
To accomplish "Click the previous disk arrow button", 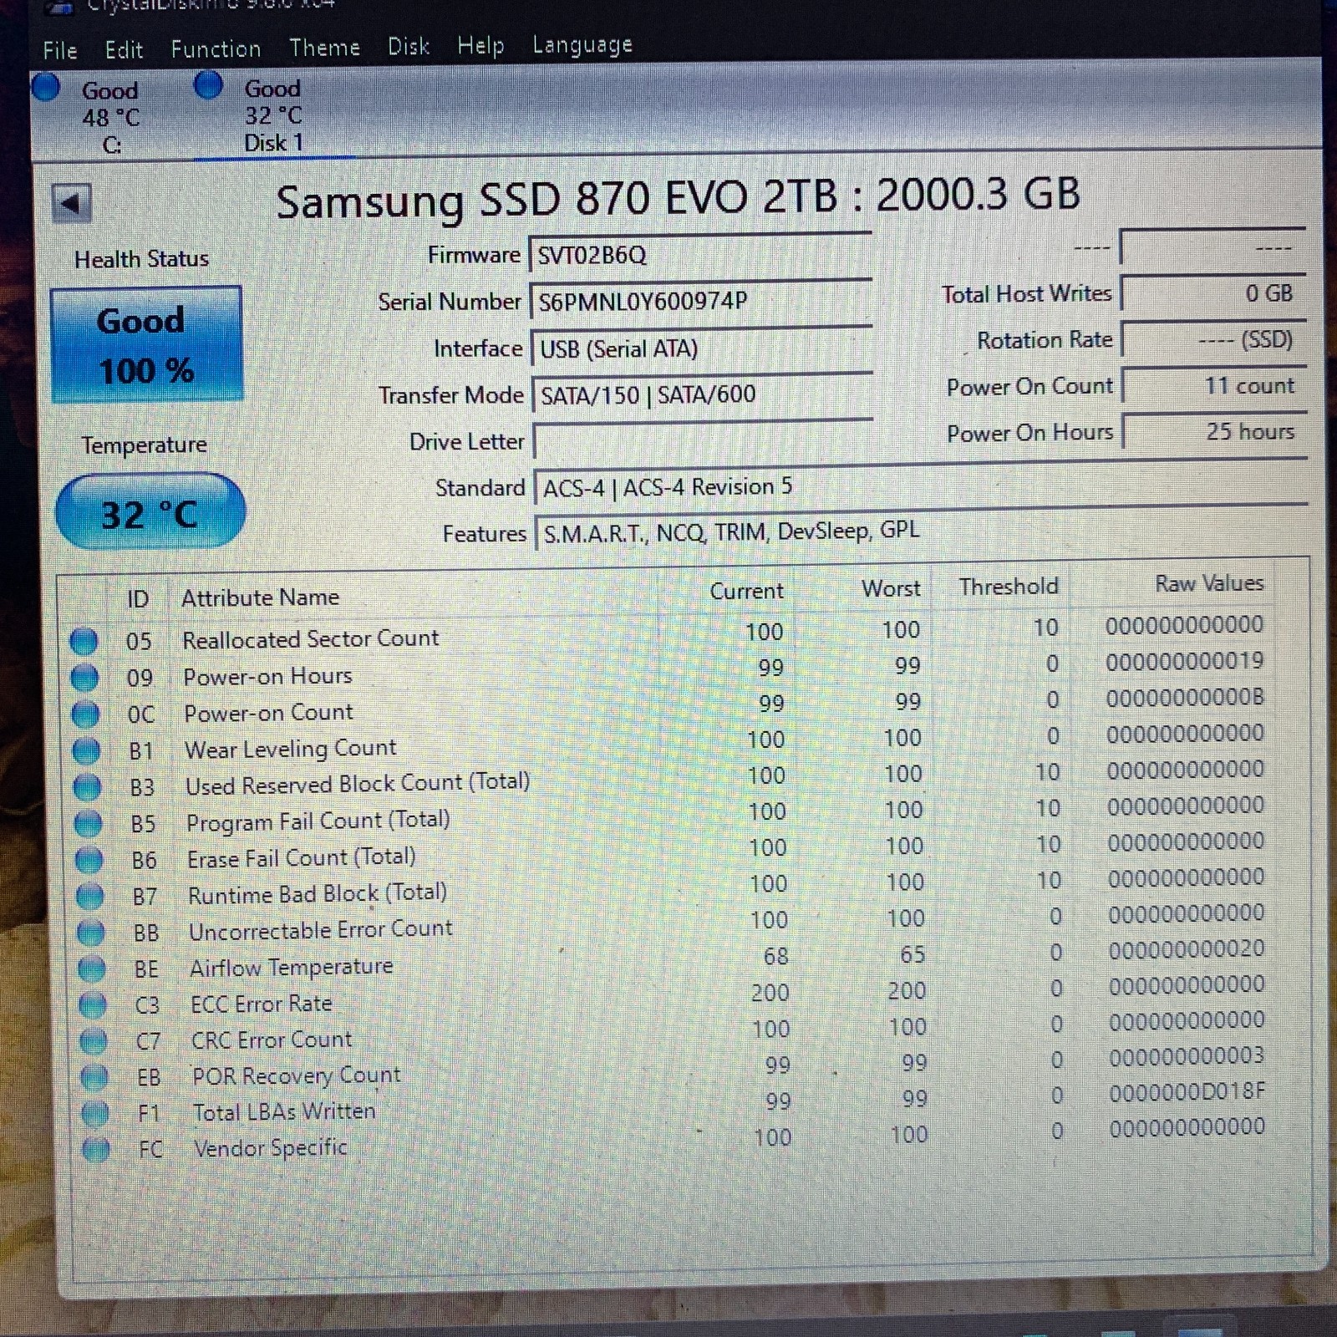I will [x=71, y=203].
